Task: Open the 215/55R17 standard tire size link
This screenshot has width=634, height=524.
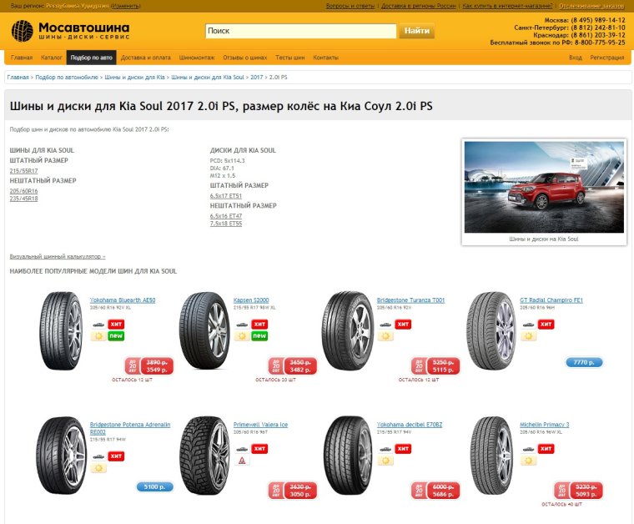Action: click(24, 171)
